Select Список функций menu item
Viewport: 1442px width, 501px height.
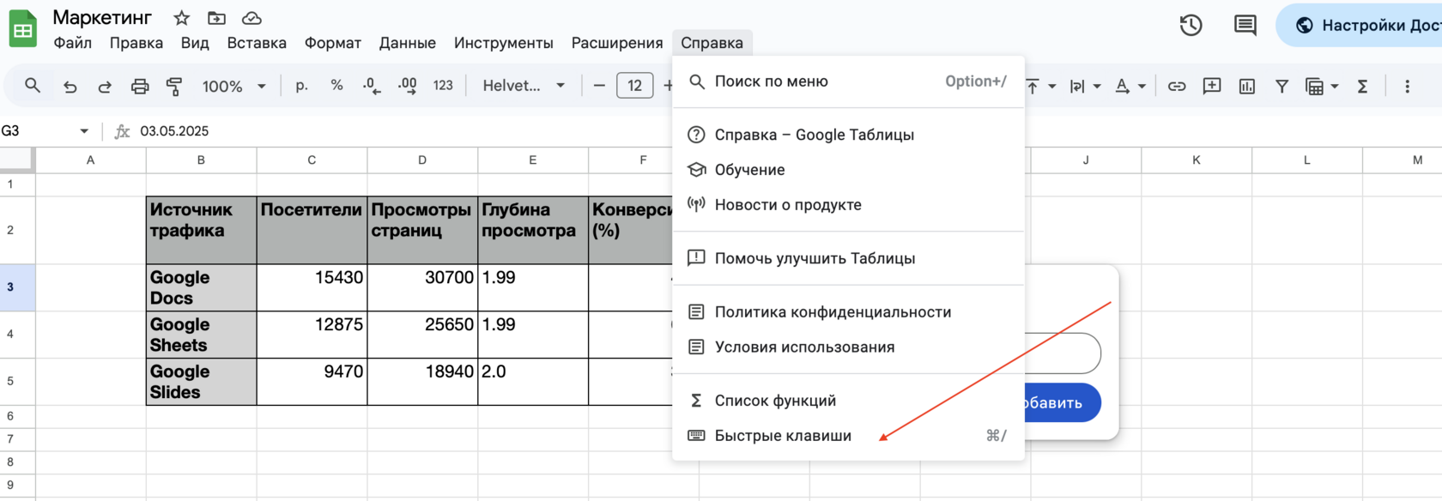tap(848, 401)
